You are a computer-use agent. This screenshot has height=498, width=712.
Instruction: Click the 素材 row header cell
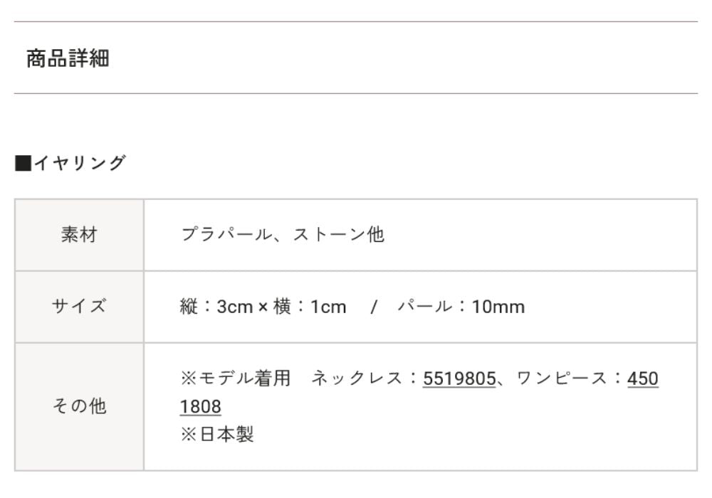point(79,235)
